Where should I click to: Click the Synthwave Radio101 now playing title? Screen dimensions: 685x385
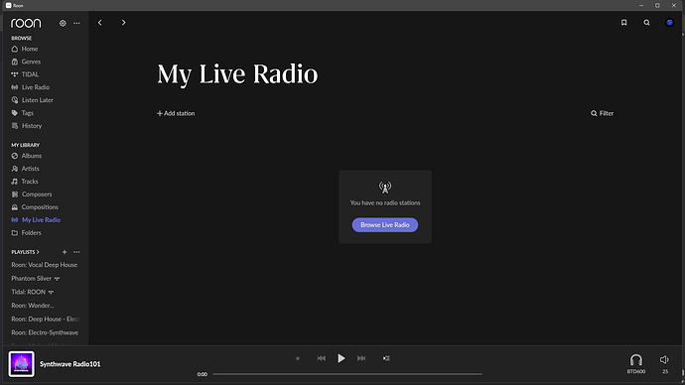(69, 364)
